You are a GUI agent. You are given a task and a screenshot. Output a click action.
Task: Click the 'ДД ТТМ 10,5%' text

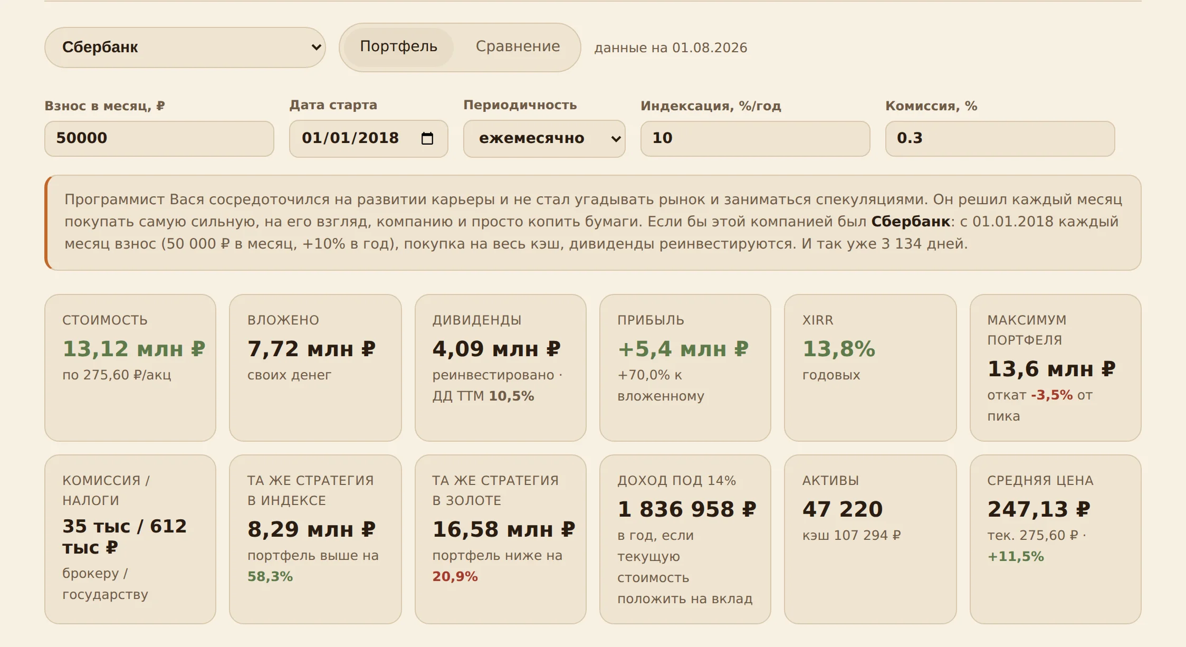(483, 396)
